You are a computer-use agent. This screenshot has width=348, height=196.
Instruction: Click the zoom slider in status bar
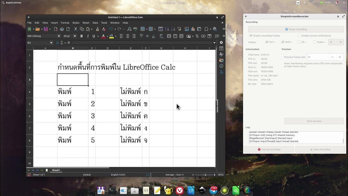(204, 175)
